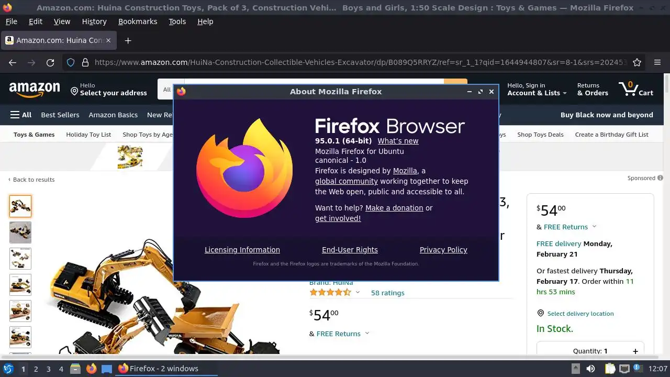Open the History menu
This screenshot has height=377, width=670.
[x=94, y=21]
